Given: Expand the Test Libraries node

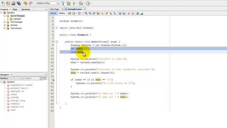Looking at the screenshot, I should pos(5,28).
